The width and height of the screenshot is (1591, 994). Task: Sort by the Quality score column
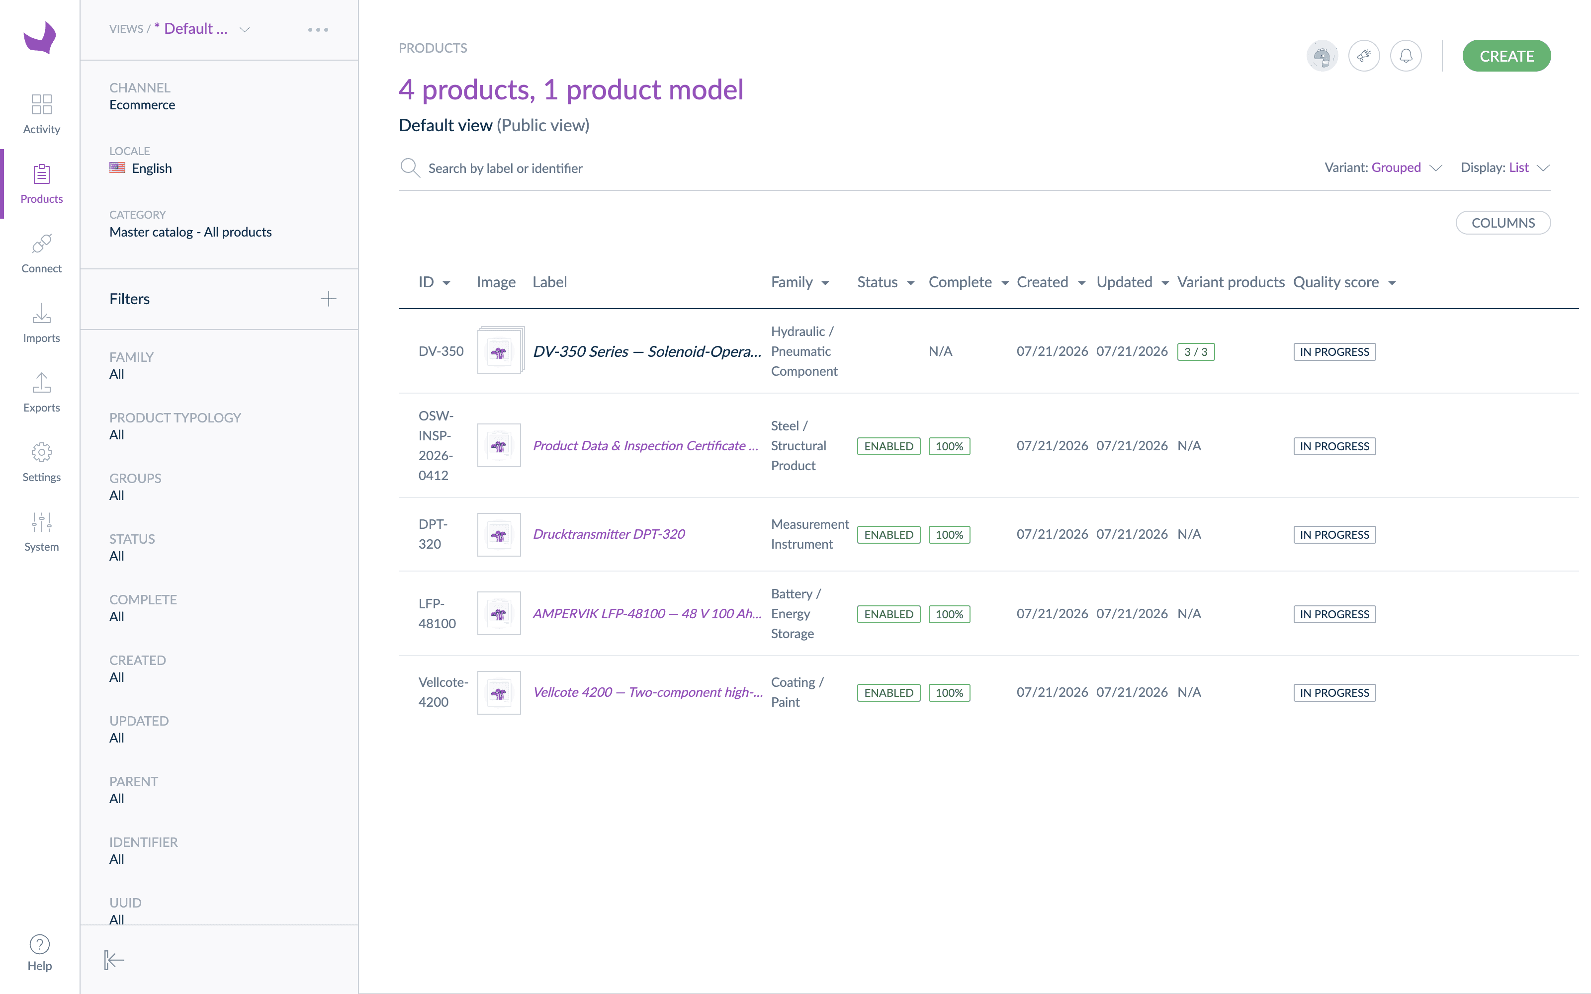tap(1344, 282)
